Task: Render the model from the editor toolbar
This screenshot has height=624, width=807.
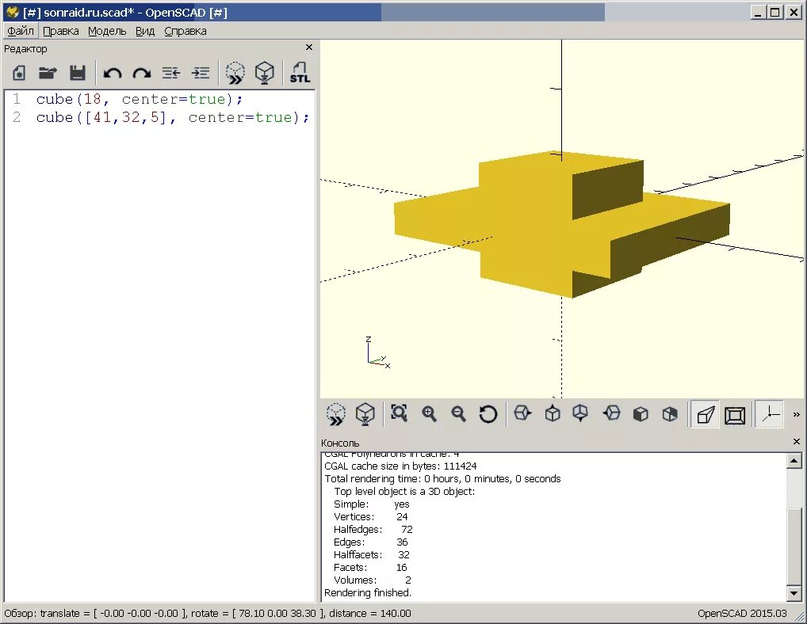Action: (x=265, y=73)
